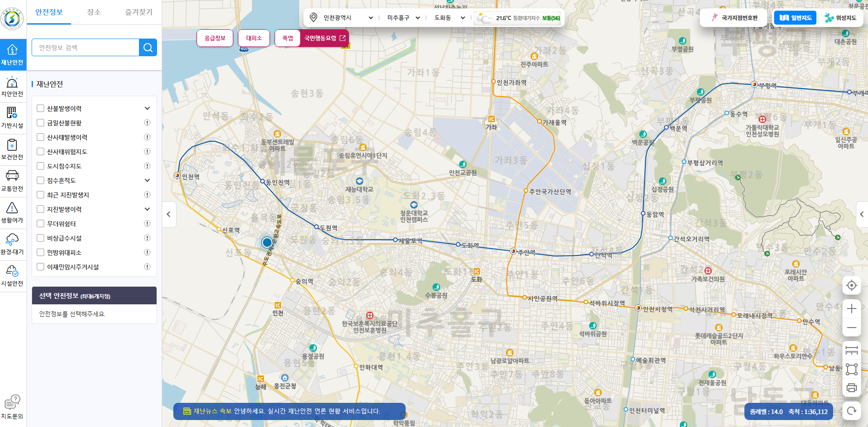868x427 pixels.
Task: Switch to the 장소 tab
Action: coord(94,12)
